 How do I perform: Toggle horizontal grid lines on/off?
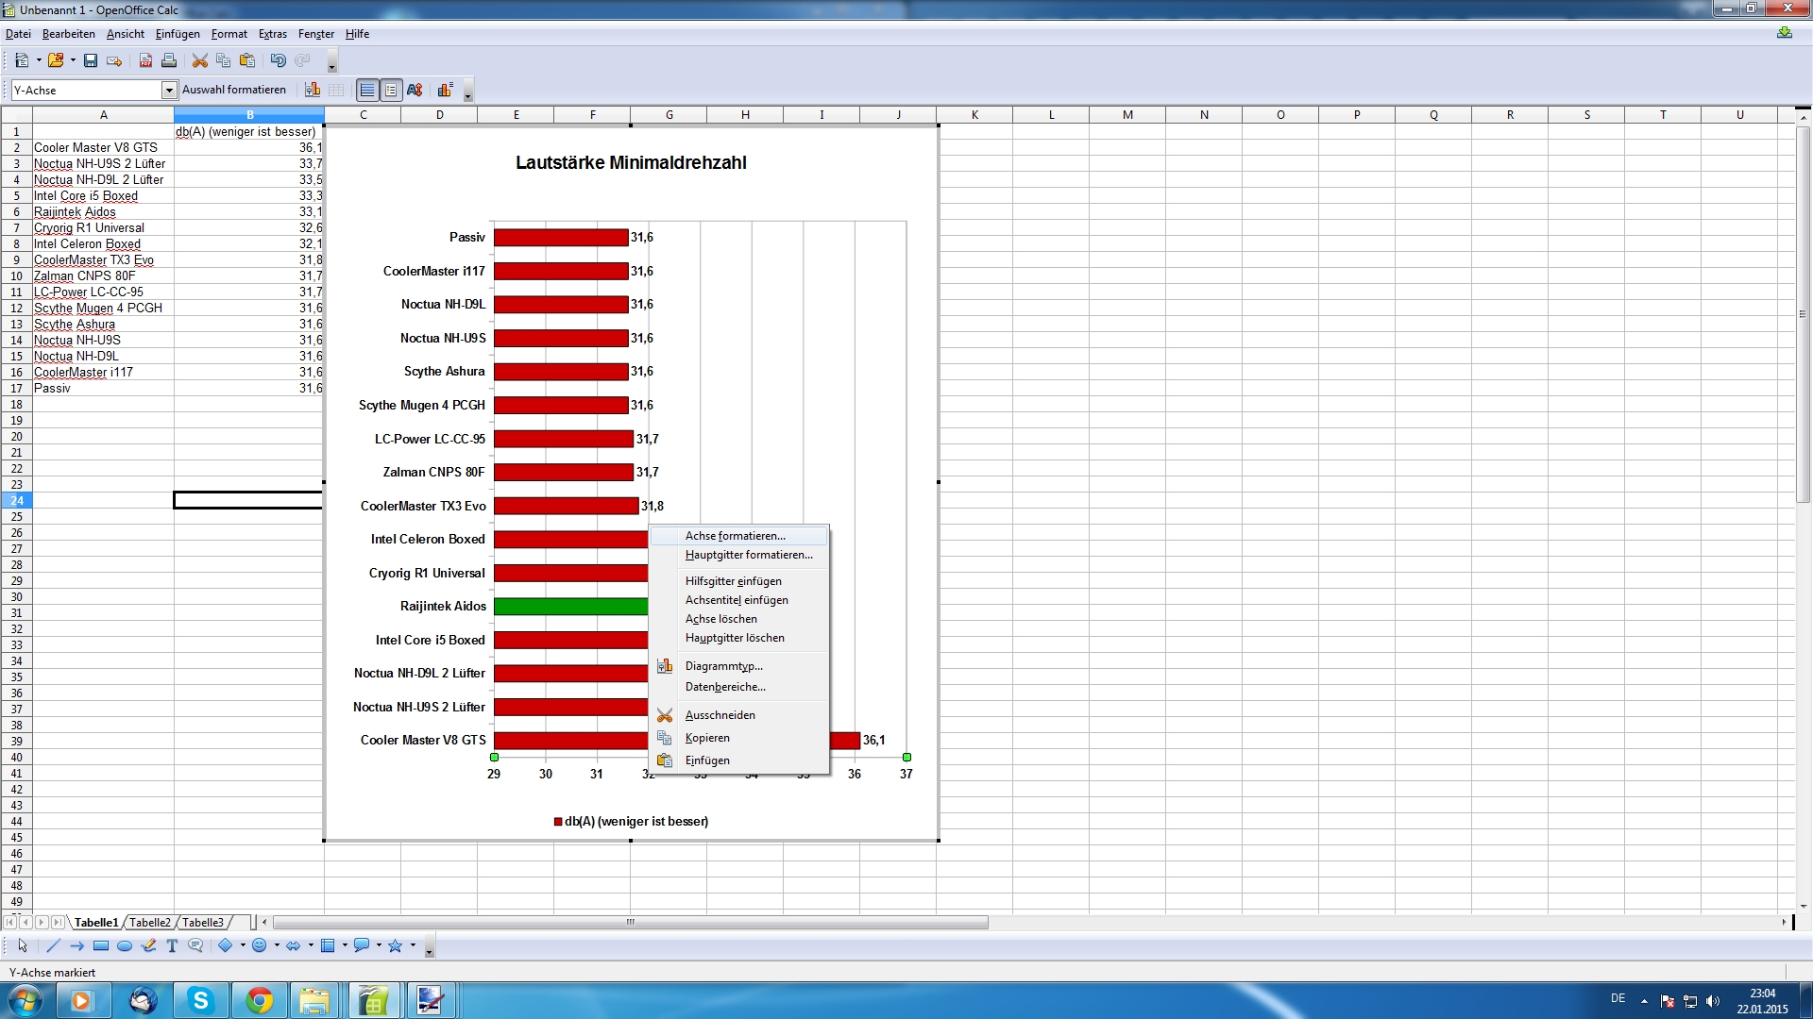[x=366, y=90]
